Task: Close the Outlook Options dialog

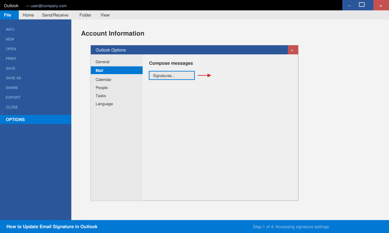Action: [293, 50]
